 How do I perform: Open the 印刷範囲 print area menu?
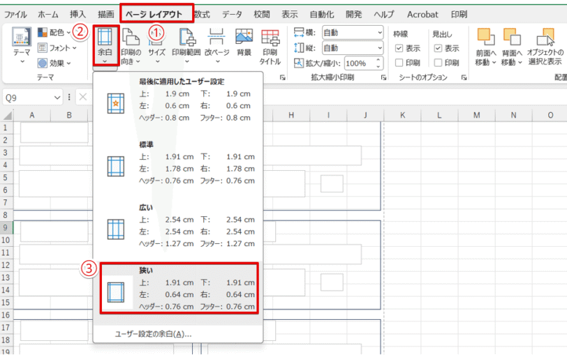186,46
